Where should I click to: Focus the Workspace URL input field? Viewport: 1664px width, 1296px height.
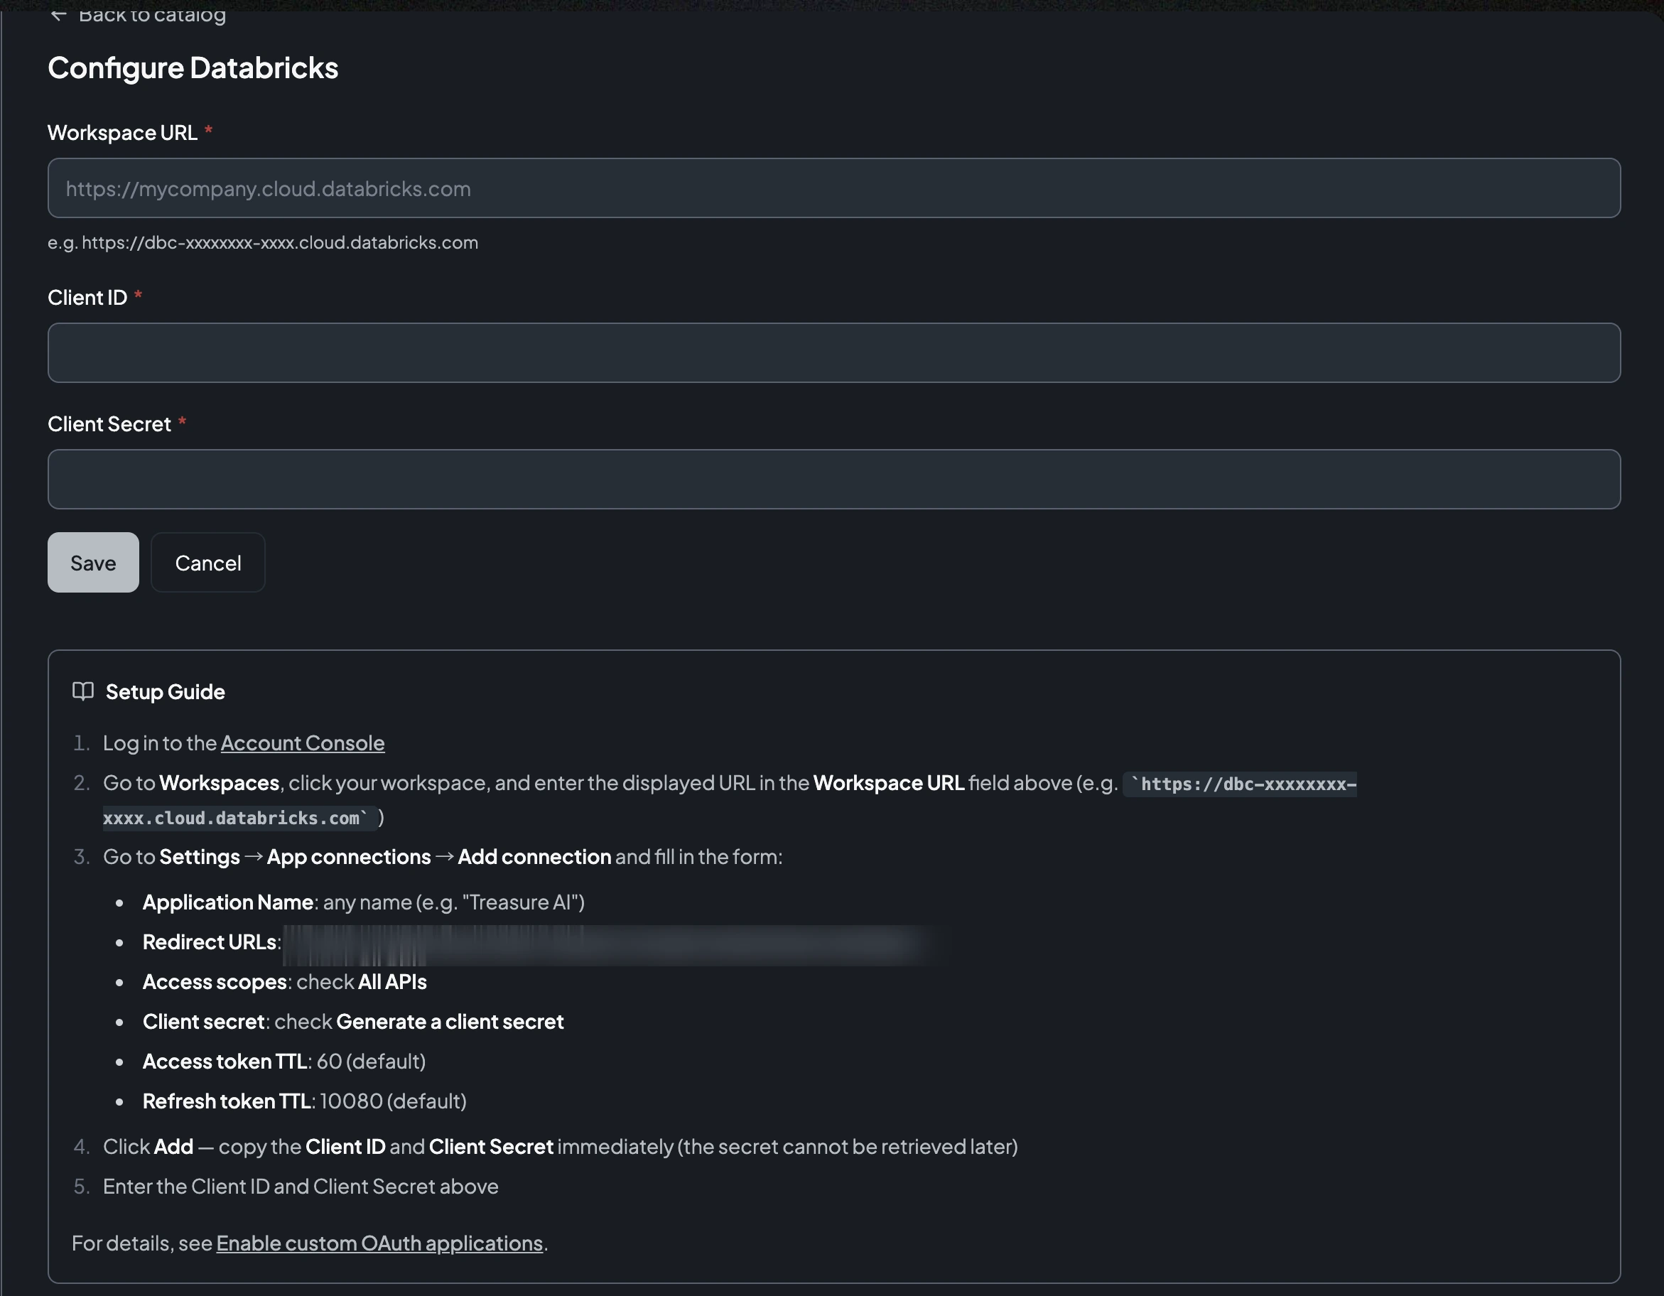tap(833, 188)
